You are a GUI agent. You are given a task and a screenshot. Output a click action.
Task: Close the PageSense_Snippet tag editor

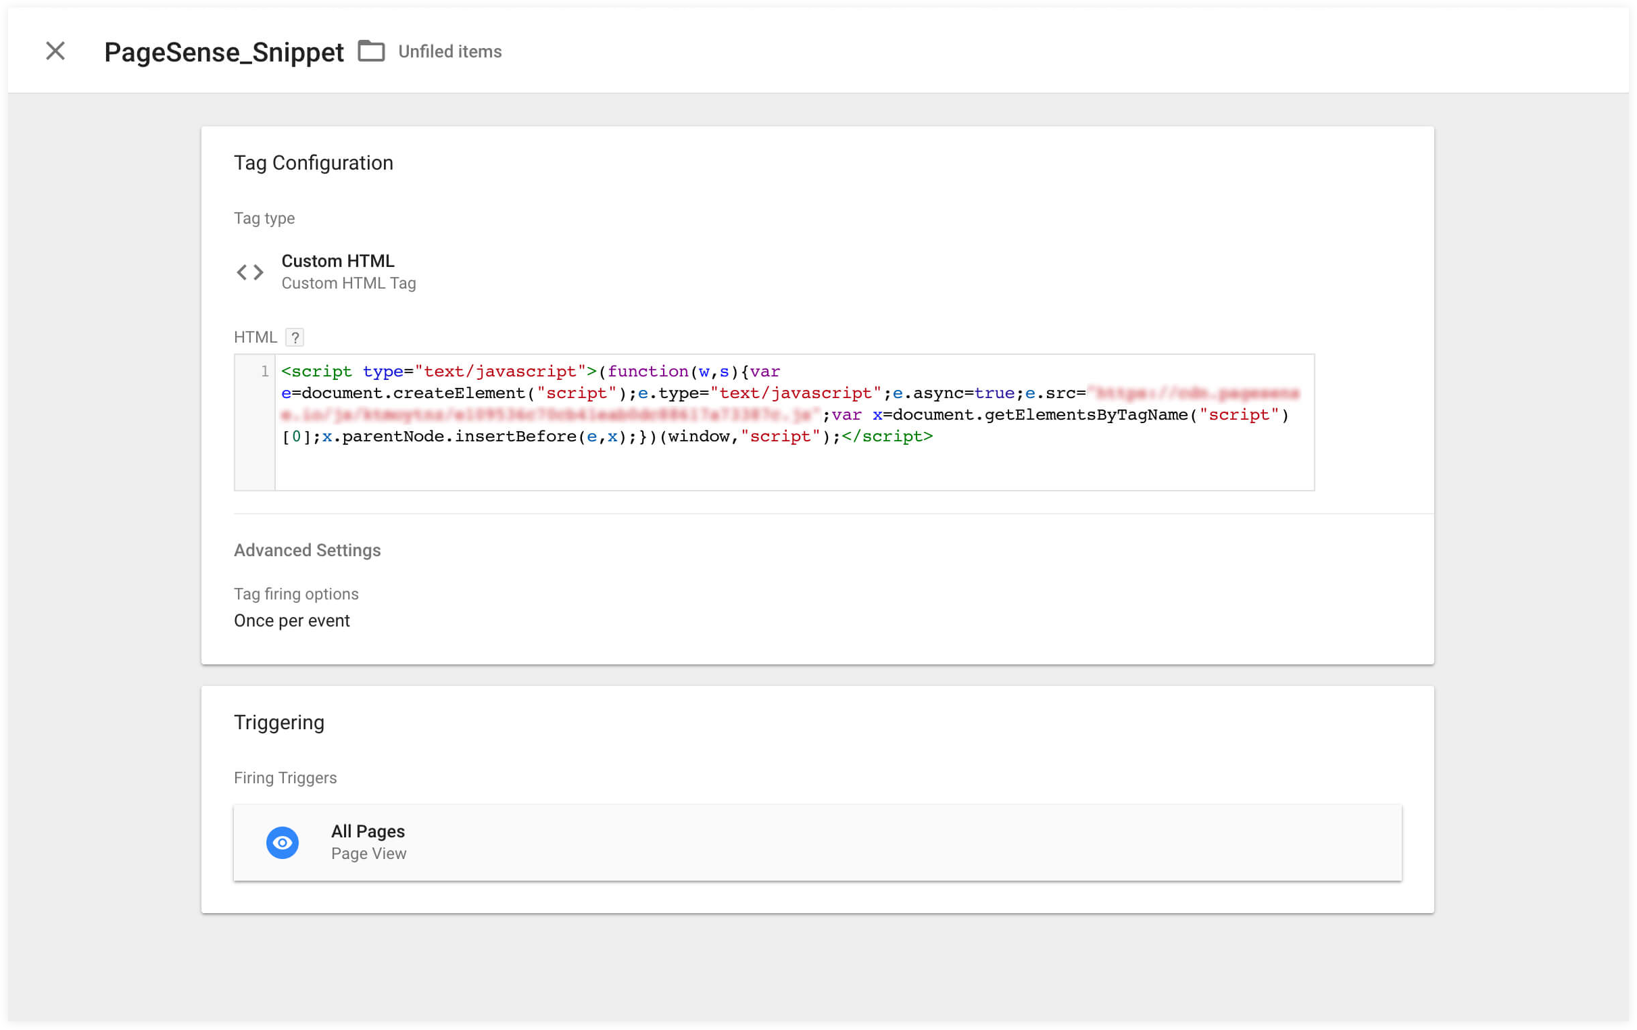point(55,51)
